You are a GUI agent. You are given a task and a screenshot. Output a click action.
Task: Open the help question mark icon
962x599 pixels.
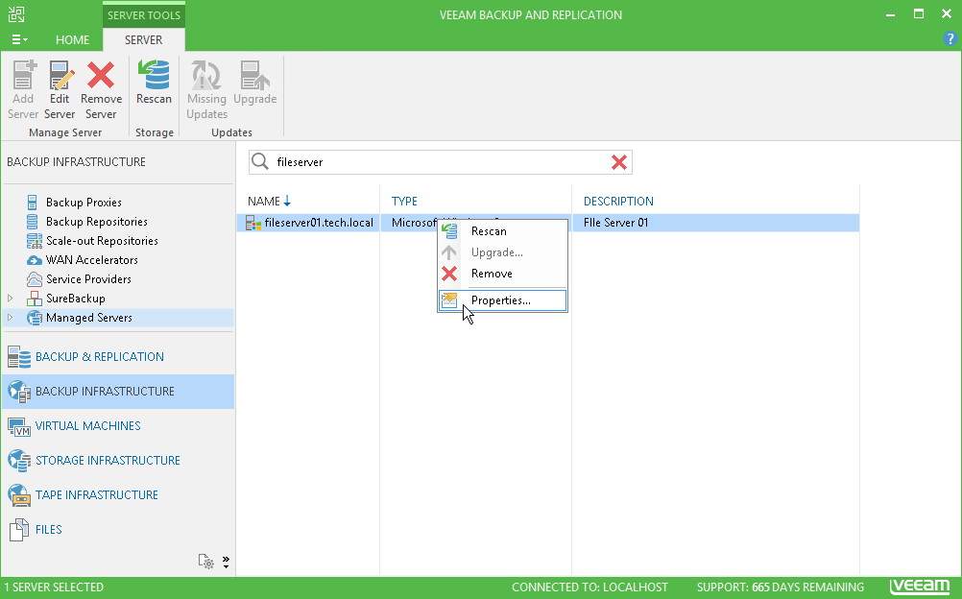click(950, 38)
